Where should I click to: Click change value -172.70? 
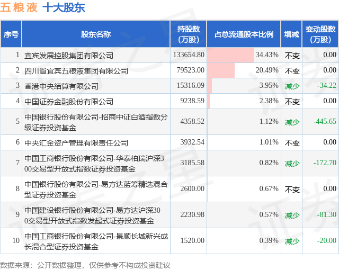pos(325,163)
